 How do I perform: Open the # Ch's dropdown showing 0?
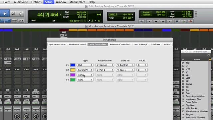coord(142,70)
